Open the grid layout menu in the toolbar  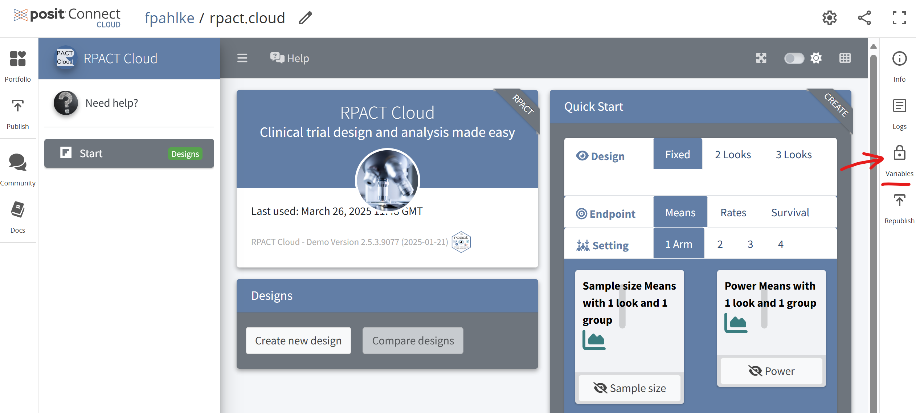(845, 58)
